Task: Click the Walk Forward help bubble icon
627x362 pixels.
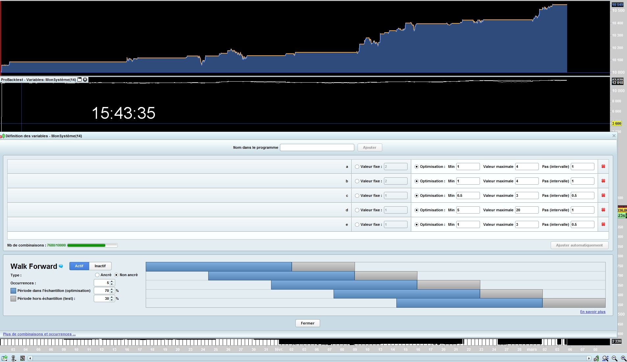Action: point(61,266)
